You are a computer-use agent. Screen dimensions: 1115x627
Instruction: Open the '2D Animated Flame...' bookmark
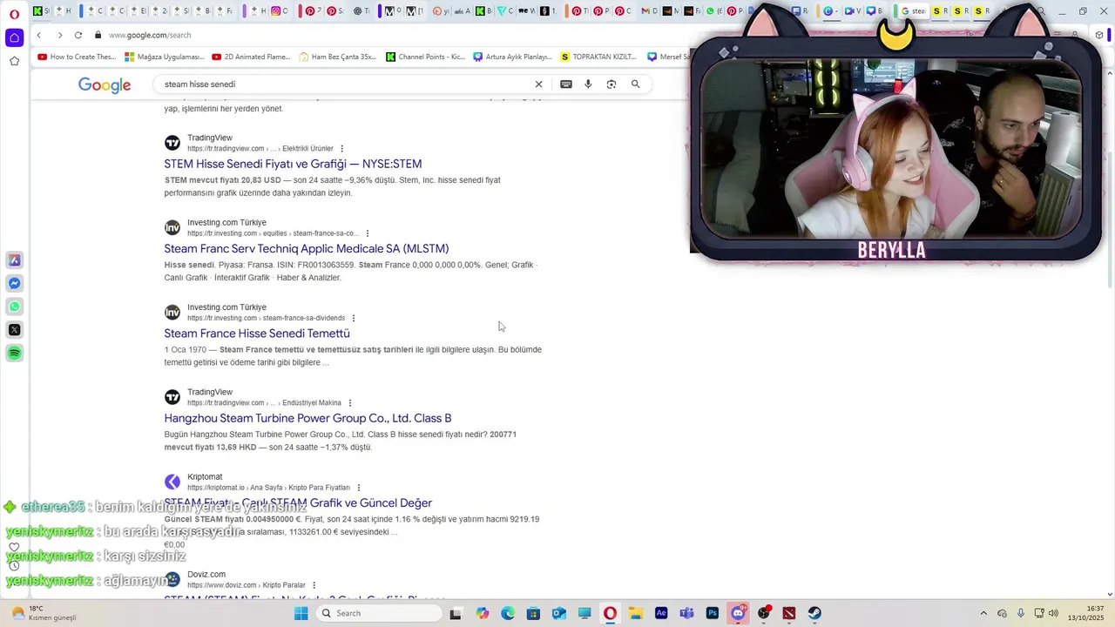[x=251, y=57]
